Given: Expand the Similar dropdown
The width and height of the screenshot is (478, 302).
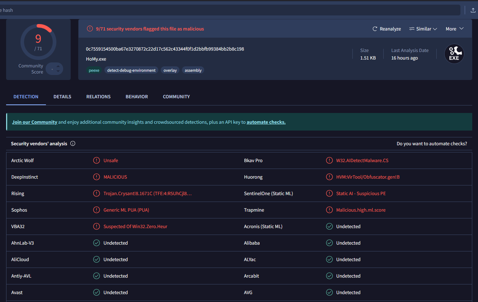Looking at the screenshot, I should [423, 29].
